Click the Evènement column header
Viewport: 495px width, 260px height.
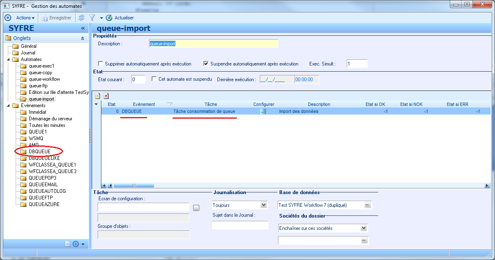point(144,105)
